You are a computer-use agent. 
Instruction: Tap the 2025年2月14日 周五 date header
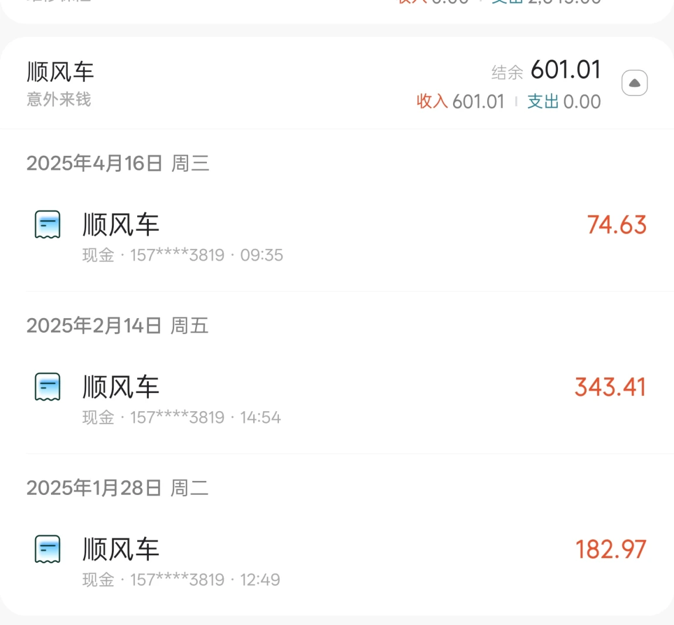(117, 326)
